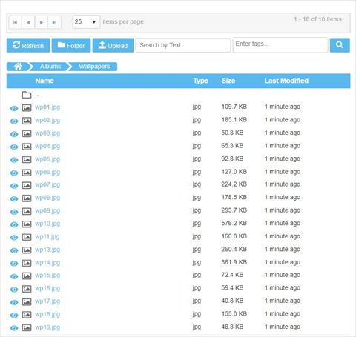Screen dimensions: 356x337
Task: Click image file icon of wp06.jpg
Action: click(x=27, y=173)
